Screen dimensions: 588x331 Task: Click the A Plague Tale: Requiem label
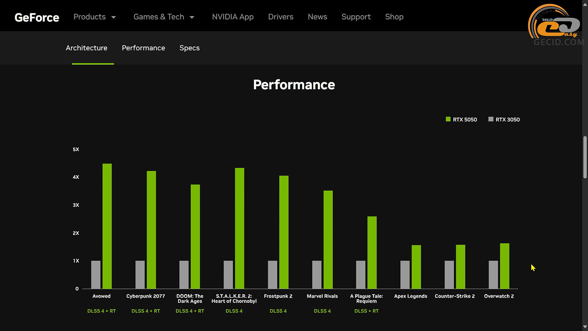tap(367, 299)
